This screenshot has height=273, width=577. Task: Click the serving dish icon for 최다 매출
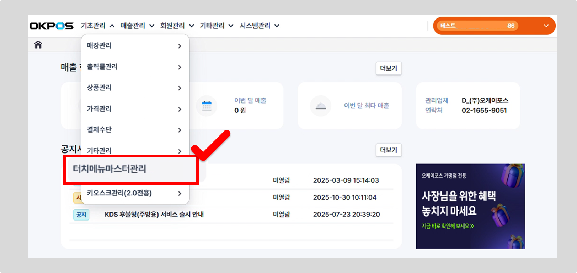point(321,106)
